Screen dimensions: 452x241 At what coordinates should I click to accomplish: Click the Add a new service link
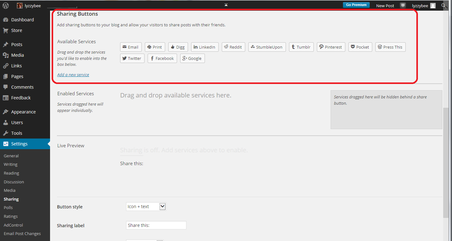[73, 75]
